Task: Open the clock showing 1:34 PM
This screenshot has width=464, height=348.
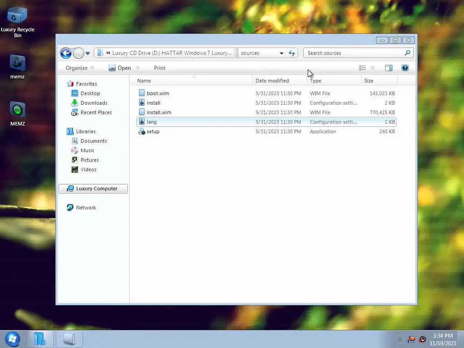Action: coord(443,339)
